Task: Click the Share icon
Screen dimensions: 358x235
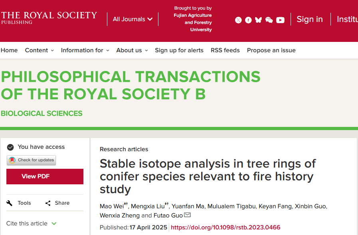Action: pyautogui.click(x=48, y=203)
